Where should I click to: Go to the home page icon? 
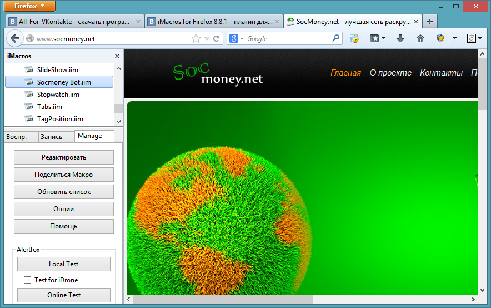tap(420, 38)
